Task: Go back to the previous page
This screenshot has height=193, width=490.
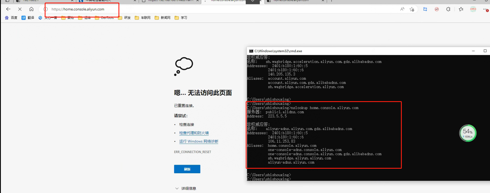Action: (x=8, y=9)
